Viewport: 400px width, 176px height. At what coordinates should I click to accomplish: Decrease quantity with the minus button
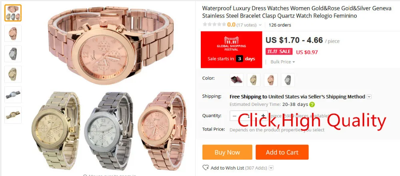click(x=235, y=116)
